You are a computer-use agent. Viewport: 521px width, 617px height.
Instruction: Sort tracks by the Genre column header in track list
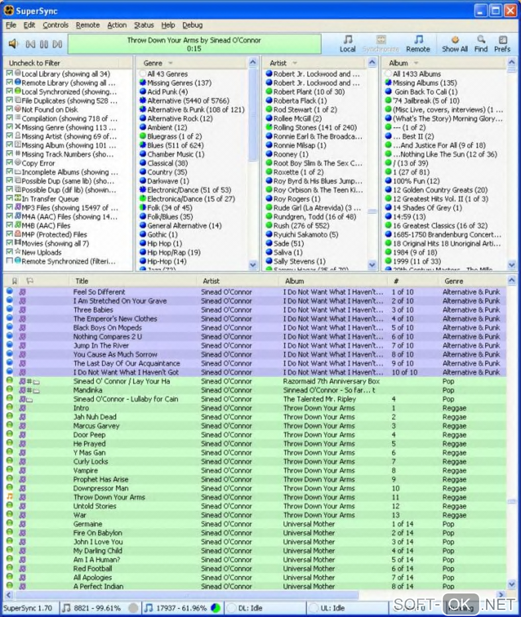coord(454,281)
